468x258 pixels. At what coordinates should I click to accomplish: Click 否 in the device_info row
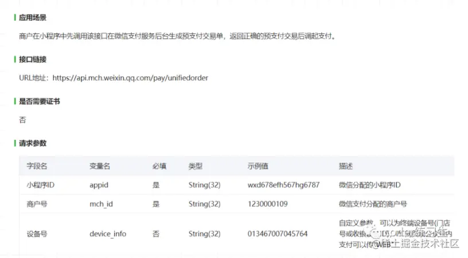156,234
